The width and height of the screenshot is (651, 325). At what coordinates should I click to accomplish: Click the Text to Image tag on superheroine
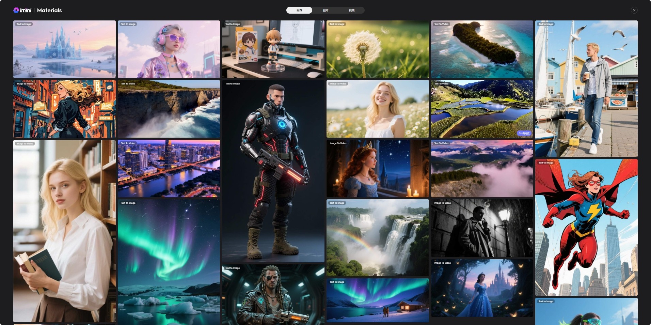[546, 163]
